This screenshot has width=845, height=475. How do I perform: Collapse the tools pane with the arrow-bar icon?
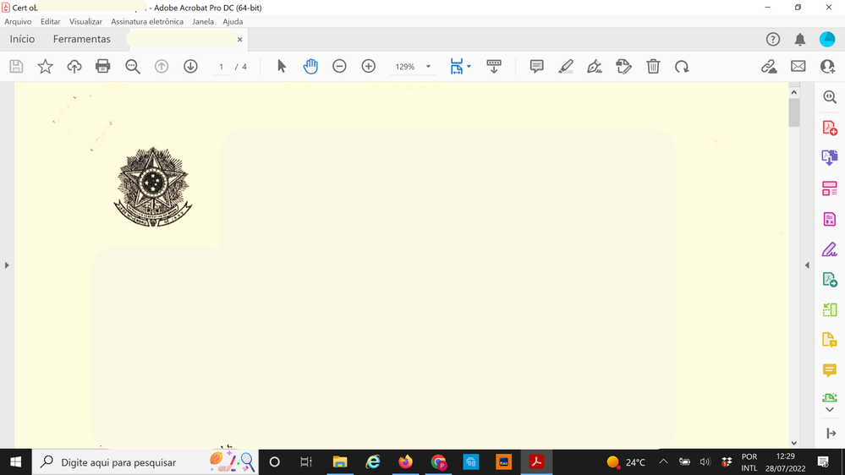[831, 434]
